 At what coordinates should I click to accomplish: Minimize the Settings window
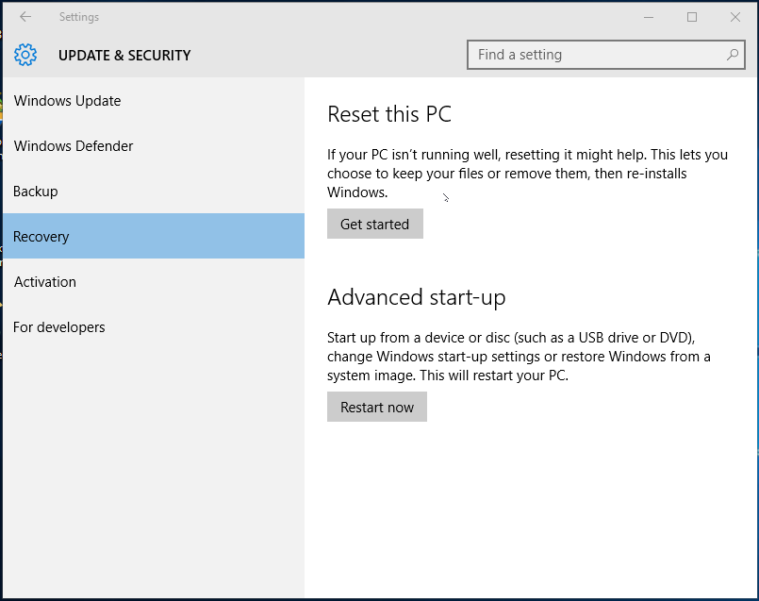(649, 17)
